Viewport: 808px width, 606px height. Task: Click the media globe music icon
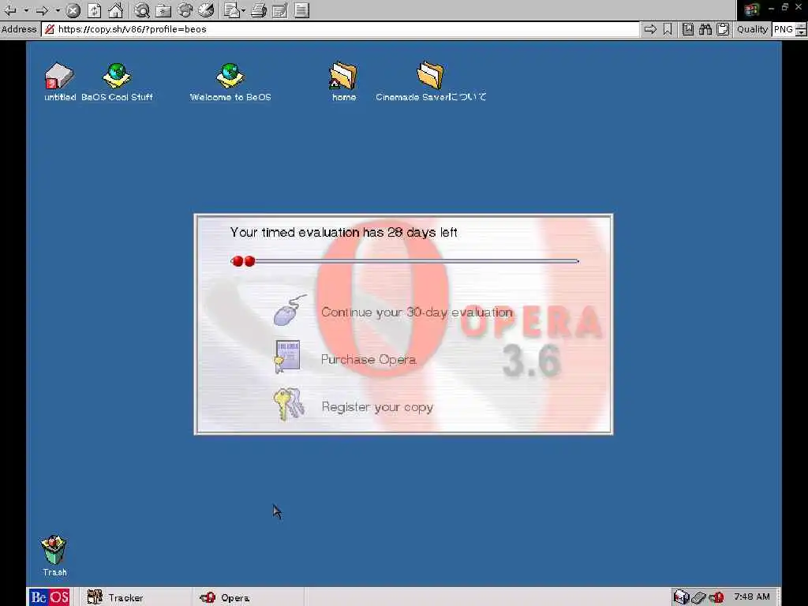tap(185, 9)
